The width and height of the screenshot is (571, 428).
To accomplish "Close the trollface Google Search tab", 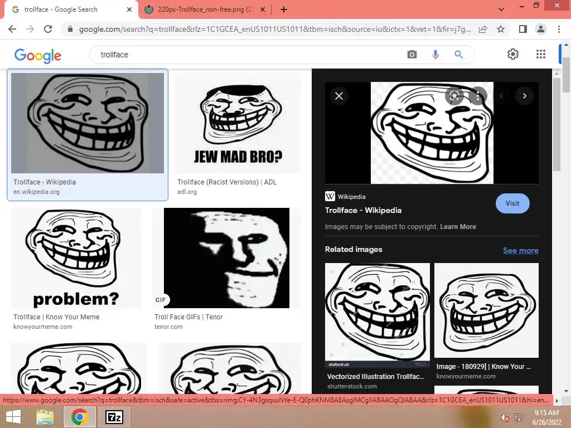I will tap(129, 9).
